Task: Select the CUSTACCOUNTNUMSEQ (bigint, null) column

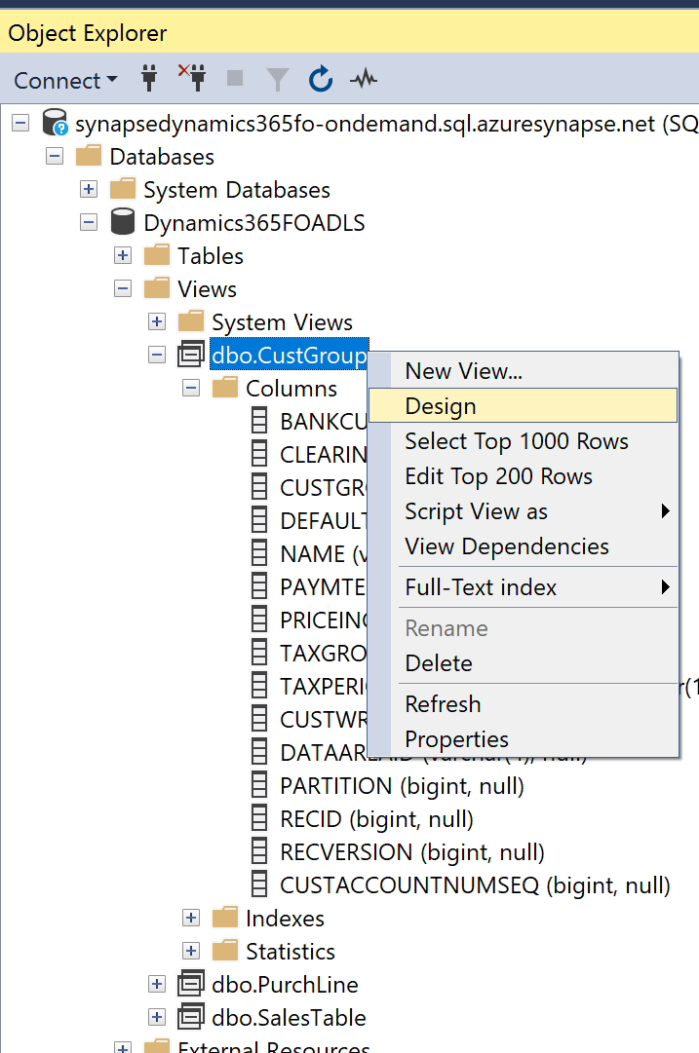Action: tap(475, 885)
